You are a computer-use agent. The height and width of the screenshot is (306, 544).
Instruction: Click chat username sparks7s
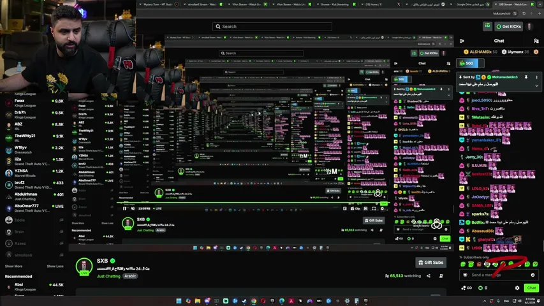[x=480, y=214]
